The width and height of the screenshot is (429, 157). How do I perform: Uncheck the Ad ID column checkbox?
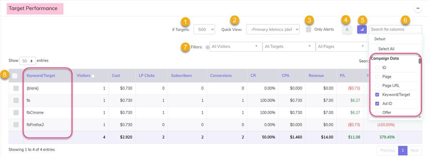click(x=377, y=104)
